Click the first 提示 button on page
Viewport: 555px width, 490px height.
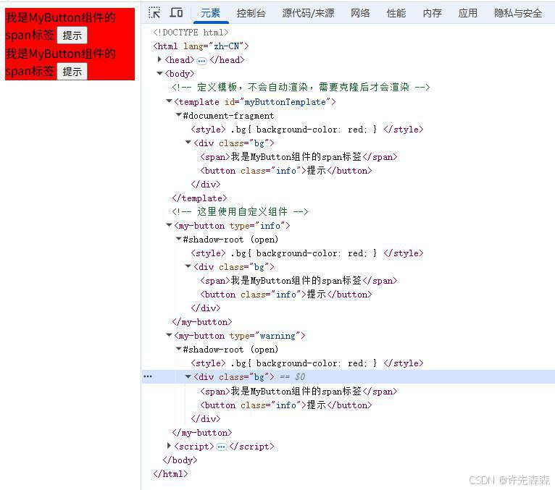tap(72, 35)
